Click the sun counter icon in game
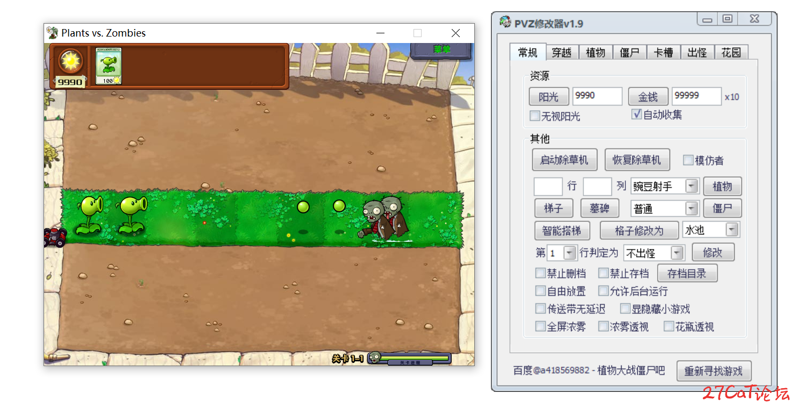The image size is (798, 415). [70, 61]
